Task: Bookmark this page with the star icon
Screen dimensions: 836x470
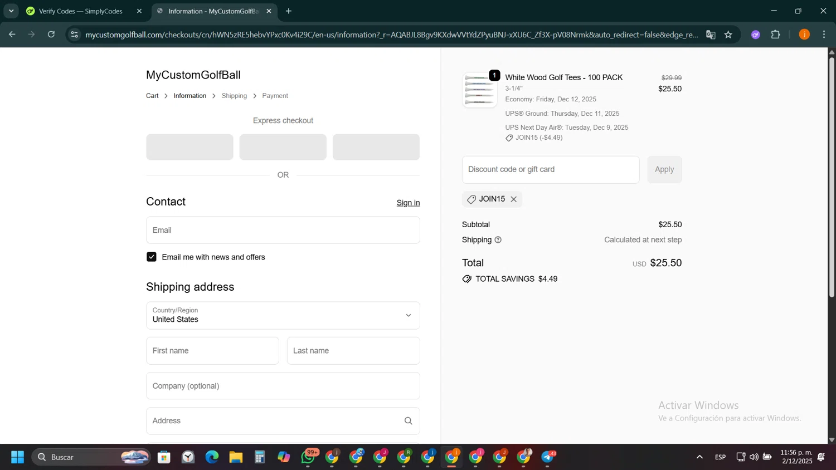Action: point(728,35)
